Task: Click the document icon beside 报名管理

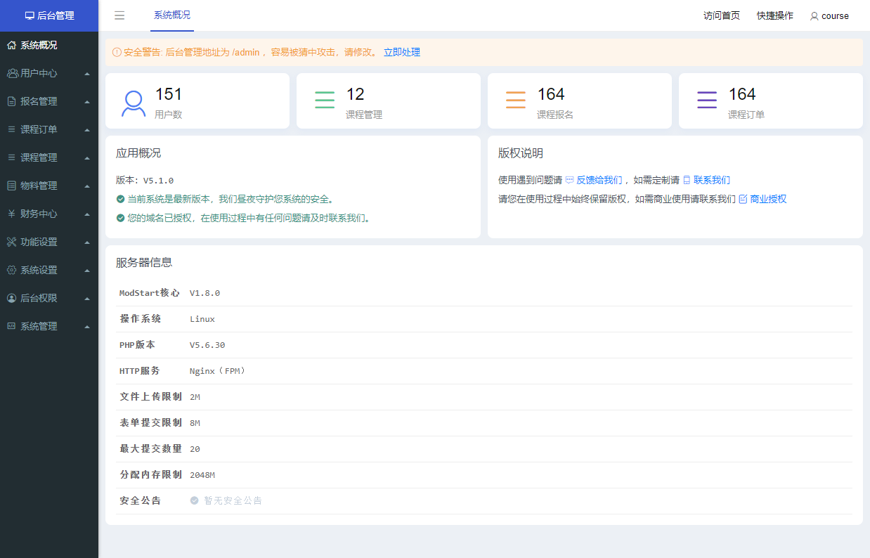Action: pos(12,101)
